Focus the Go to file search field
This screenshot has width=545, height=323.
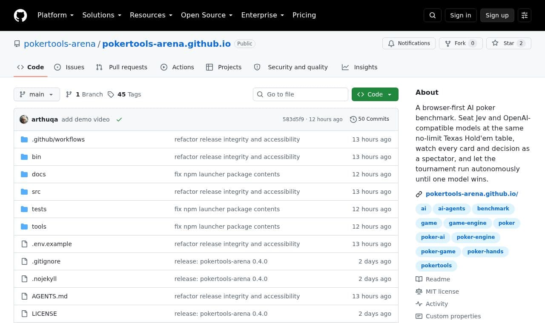click(301, 94)
